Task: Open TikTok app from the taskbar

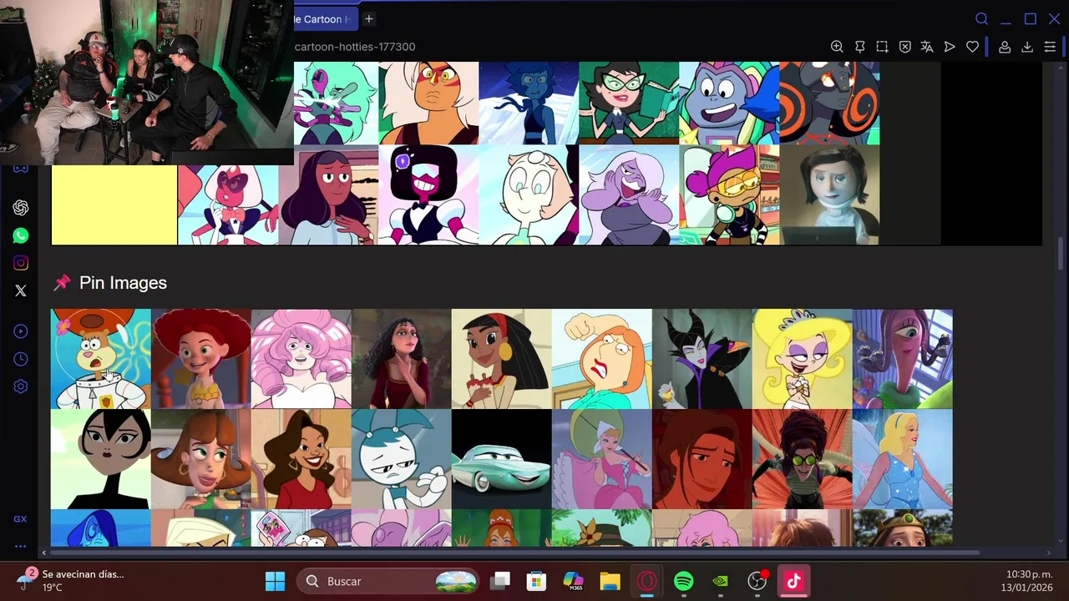Action: pyautogui.click(x=793, y=581)
